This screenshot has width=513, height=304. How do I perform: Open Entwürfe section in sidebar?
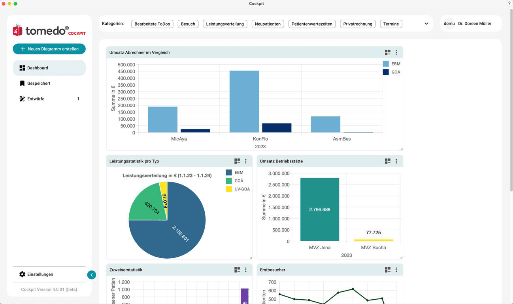[x=36, y=99]
